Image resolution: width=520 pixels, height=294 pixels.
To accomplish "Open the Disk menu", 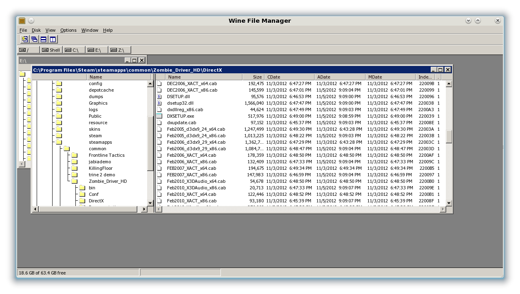I will pos(36,30).
